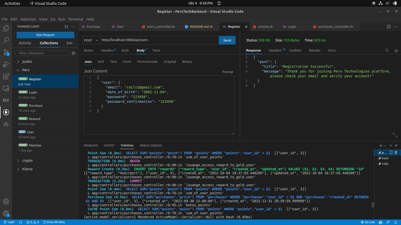Viewport: 401px width, 225px height.
Task: Open Manage gear in activity bar
Action: pos(6,213)
